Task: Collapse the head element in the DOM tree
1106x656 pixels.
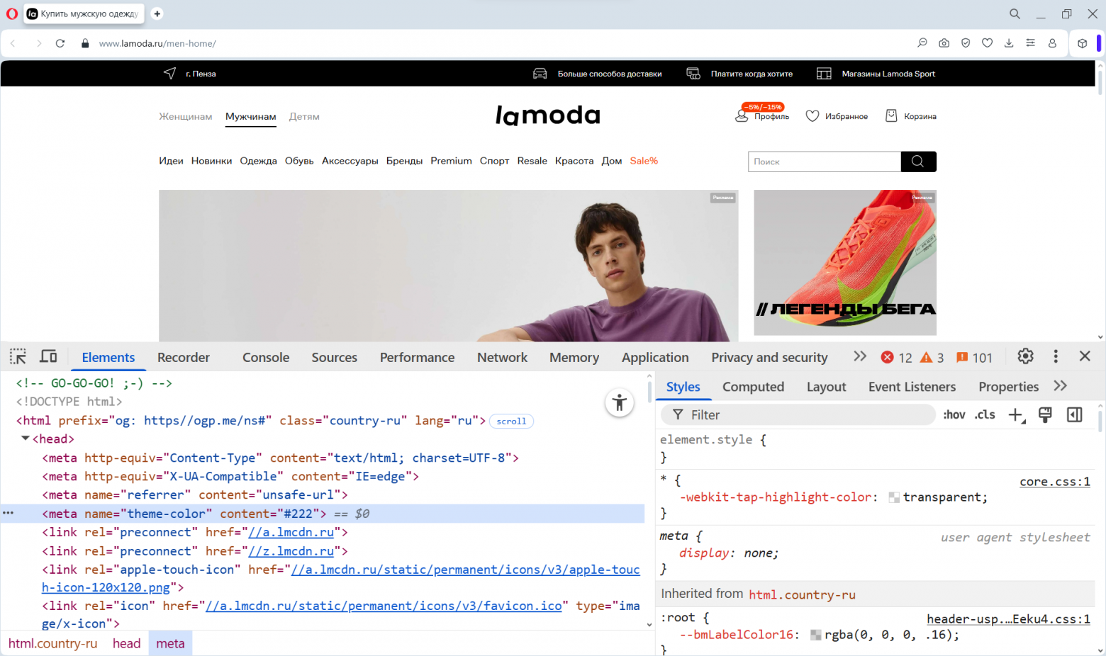Action: (26, 439)
